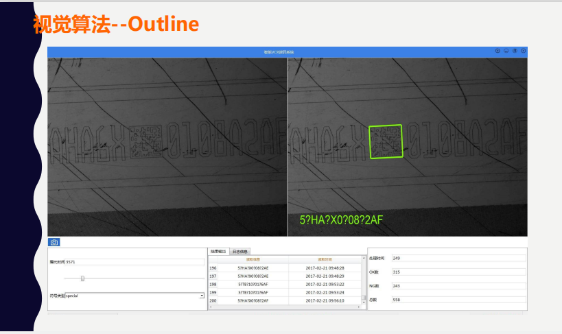562x334 pixels.
Task: Click the OK数 field showing 315
Action: [458, 272]
